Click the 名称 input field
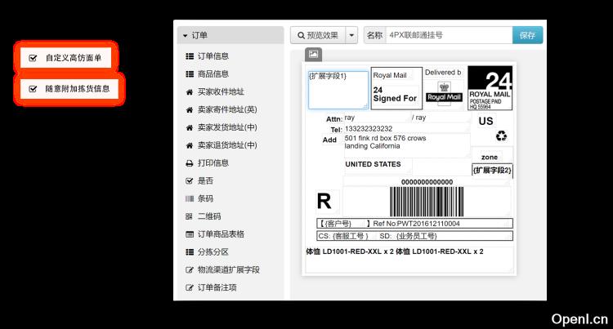This screenshot has width=613, height=329. click(x=449, y=36)
